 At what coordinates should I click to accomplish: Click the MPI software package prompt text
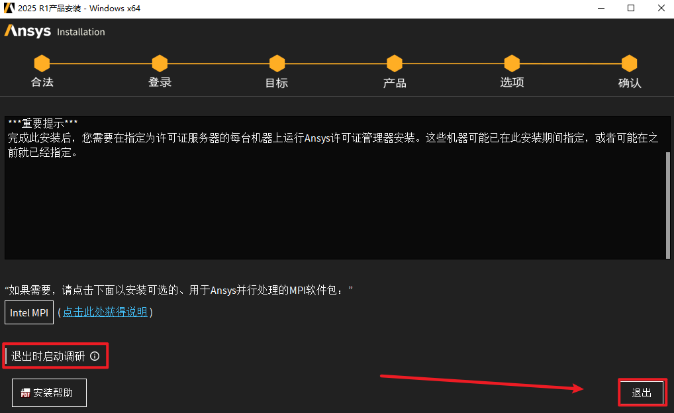[x=178, y=290]
